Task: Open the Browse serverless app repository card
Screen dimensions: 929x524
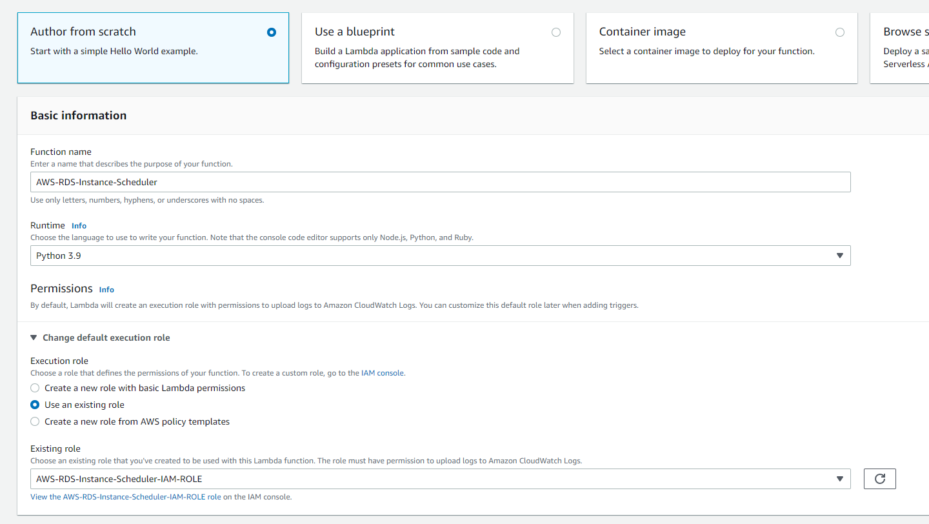Action: tap(903, 48)
